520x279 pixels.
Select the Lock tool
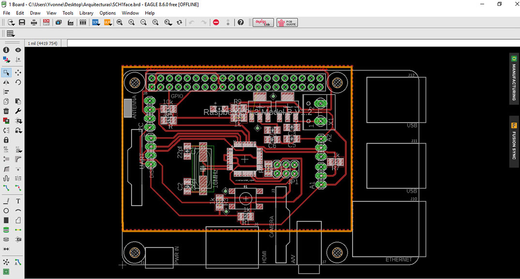[x=6, y=140]
